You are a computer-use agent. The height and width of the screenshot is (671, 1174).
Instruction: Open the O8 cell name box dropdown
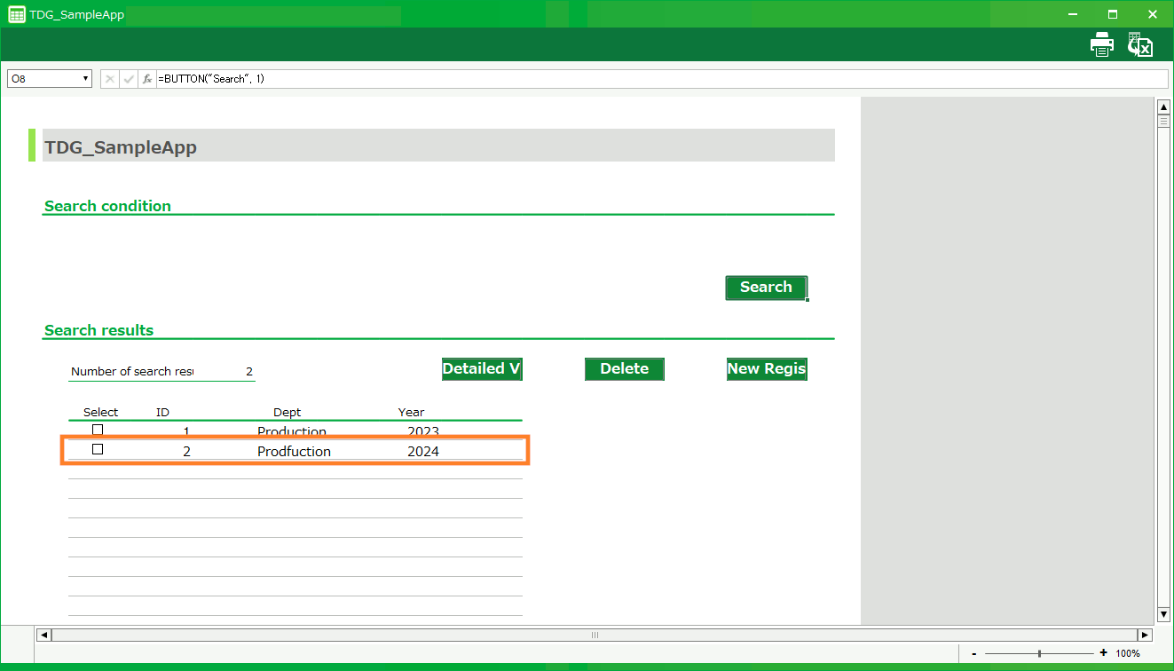(86, 79)
